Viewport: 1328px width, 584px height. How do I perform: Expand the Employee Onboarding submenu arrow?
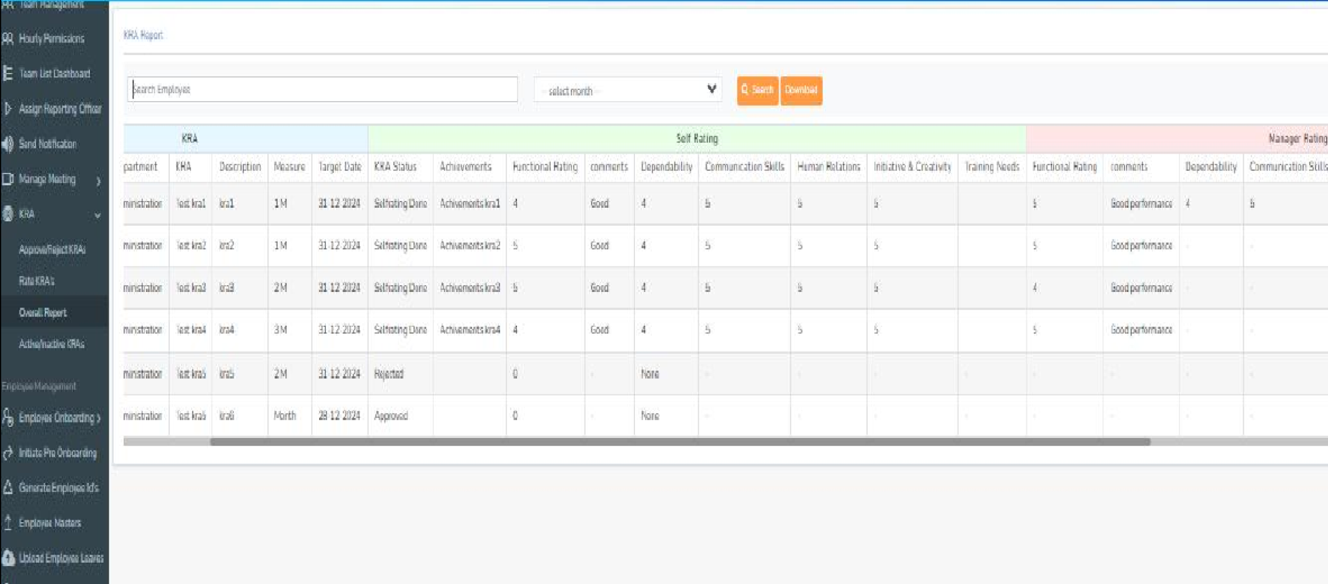tap(99, 418)
